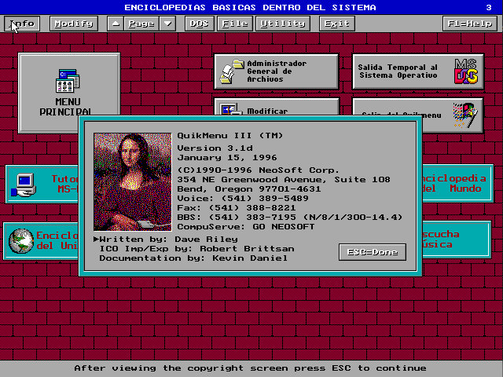The height and width of the screenshot is (377, 503).
Task: Open the DOS menu item
Action: (x=199, y=24)
